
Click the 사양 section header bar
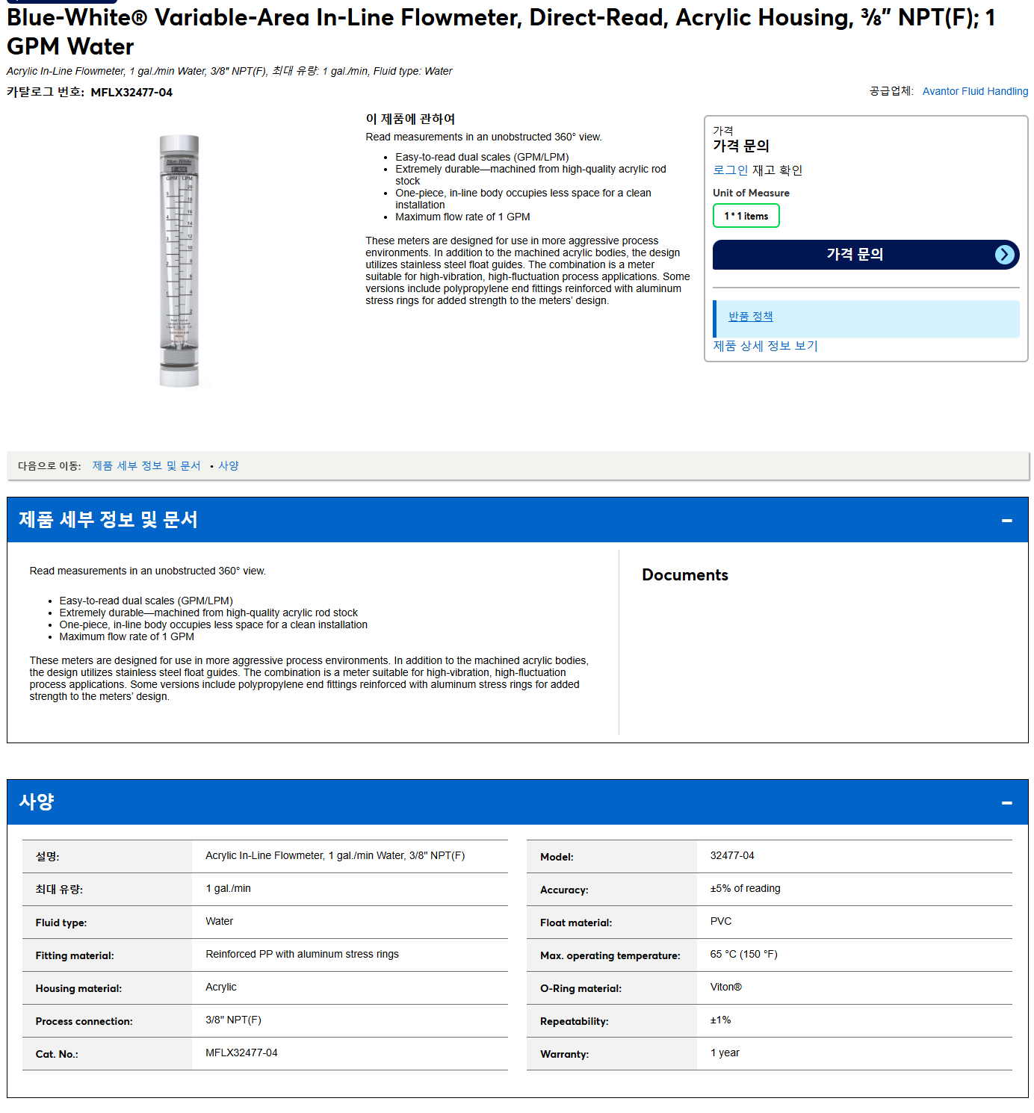click(517, 802)
